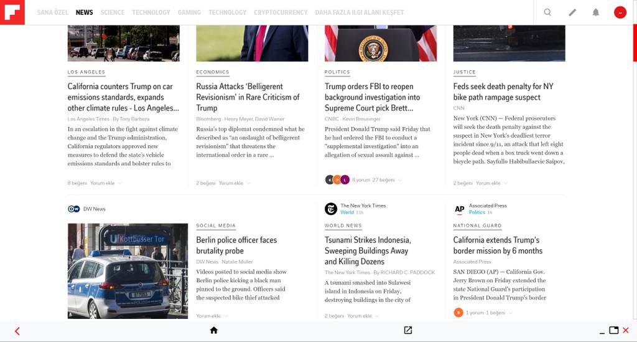
Task: Click POLITICS topic tag
Action: click(x=337, y=72)
